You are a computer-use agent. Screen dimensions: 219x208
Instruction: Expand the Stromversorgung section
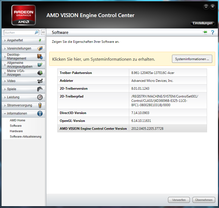point(23,105)
